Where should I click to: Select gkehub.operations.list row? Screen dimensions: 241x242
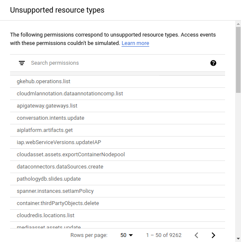pyautogui.click(x=117, y=82)
